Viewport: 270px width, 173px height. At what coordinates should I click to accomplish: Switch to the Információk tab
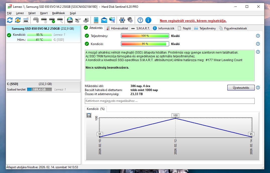[x=164, y=28]
